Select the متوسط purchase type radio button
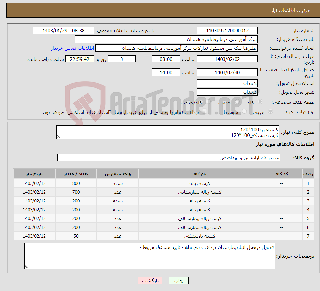 244,111
